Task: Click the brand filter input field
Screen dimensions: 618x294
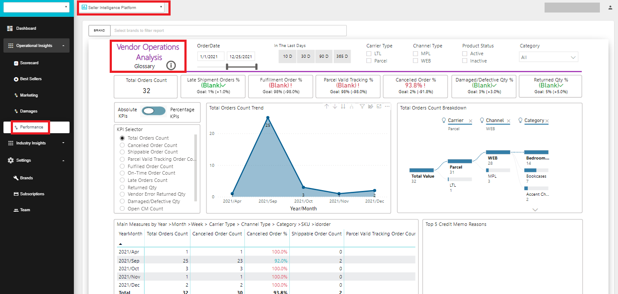Action: [x=228, y=31]
